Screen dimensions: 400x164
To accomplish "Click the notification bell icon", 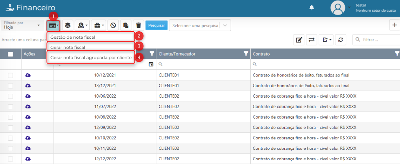I will tap(312, 8).
